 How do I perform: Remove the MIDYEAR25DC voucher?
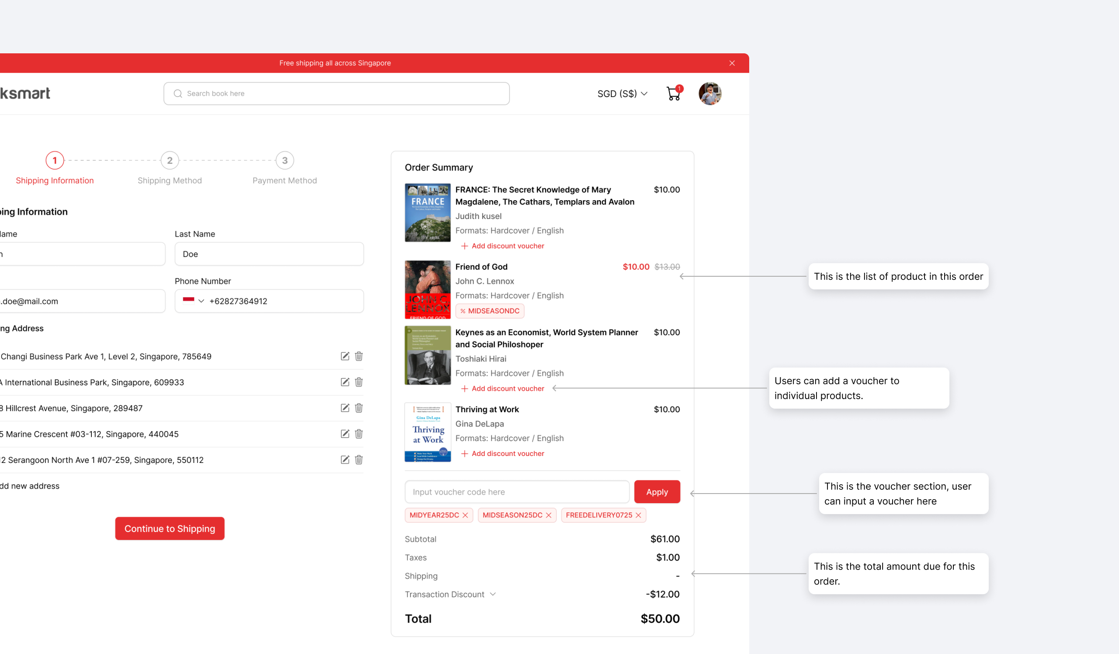coord(466,515)
